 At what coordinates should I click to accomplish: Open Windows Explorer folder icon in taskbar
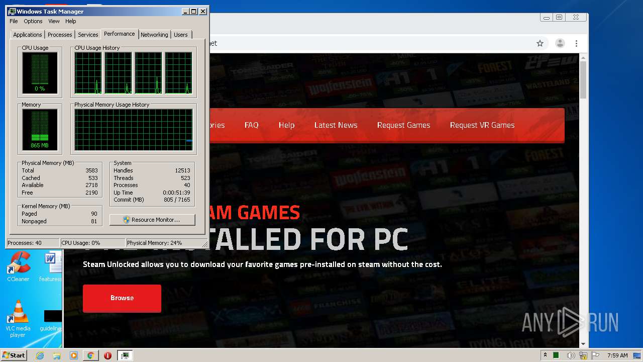57,355
